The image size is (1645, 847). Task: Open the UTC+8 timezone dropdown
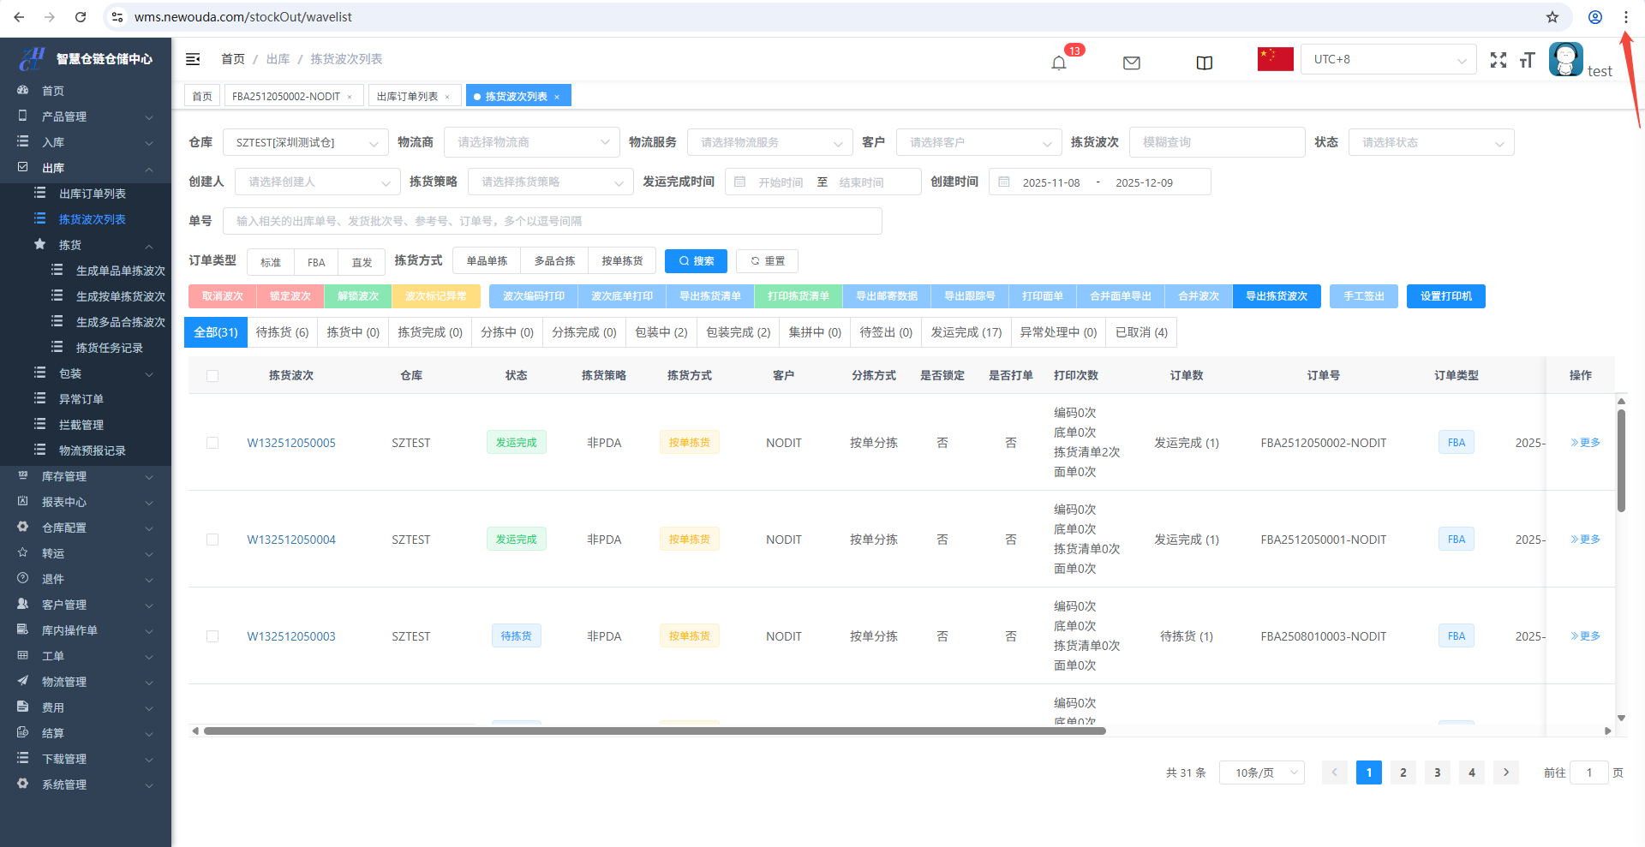coord(1388,60)
